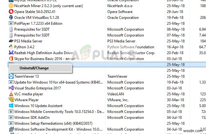Select Skype for Business Basic 2016 name
This screenshot has width=206, height=134.
pos(45,59)
